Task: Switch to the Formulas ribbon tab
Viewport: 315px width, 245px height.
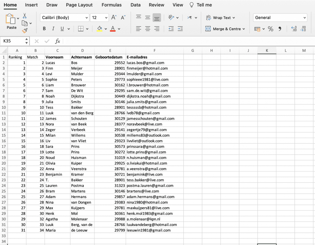Action: pyautogui.click(x=111, y=5)
